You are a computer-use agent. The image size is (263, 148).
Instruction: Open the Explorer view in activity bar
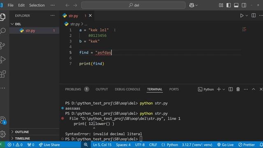pos(3,17)
